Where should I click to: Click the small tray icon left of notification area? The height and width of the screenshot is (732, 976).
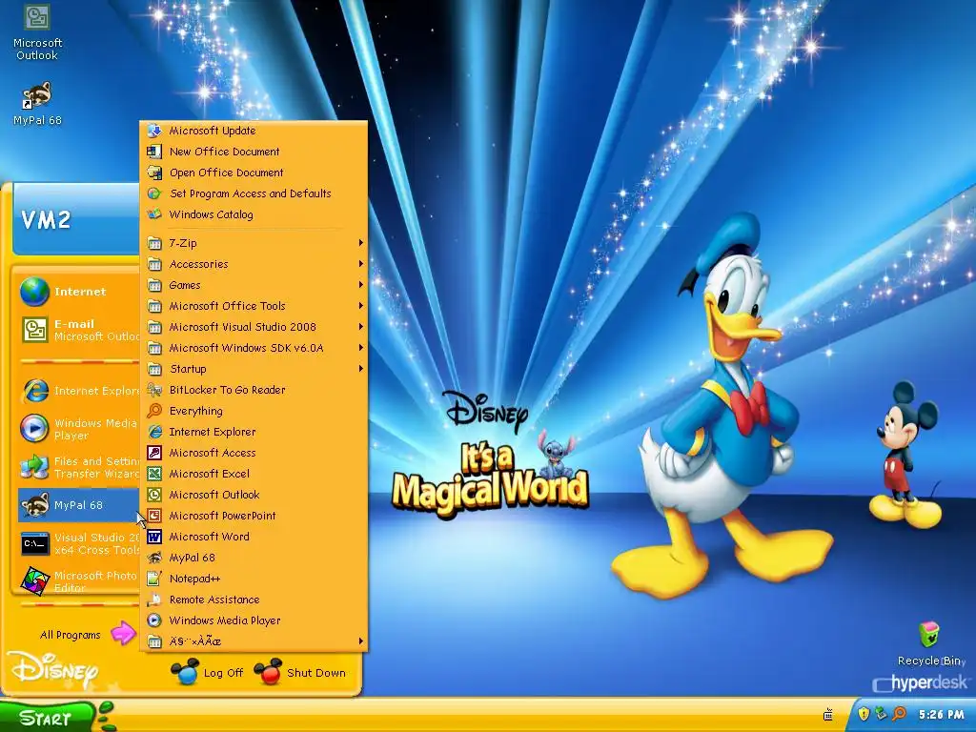pyautogui.click(x=828, y=715)
